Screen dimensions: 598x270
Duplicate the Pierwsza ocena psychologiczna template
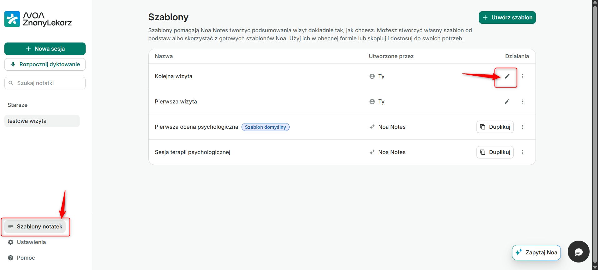tap(495, 127)
